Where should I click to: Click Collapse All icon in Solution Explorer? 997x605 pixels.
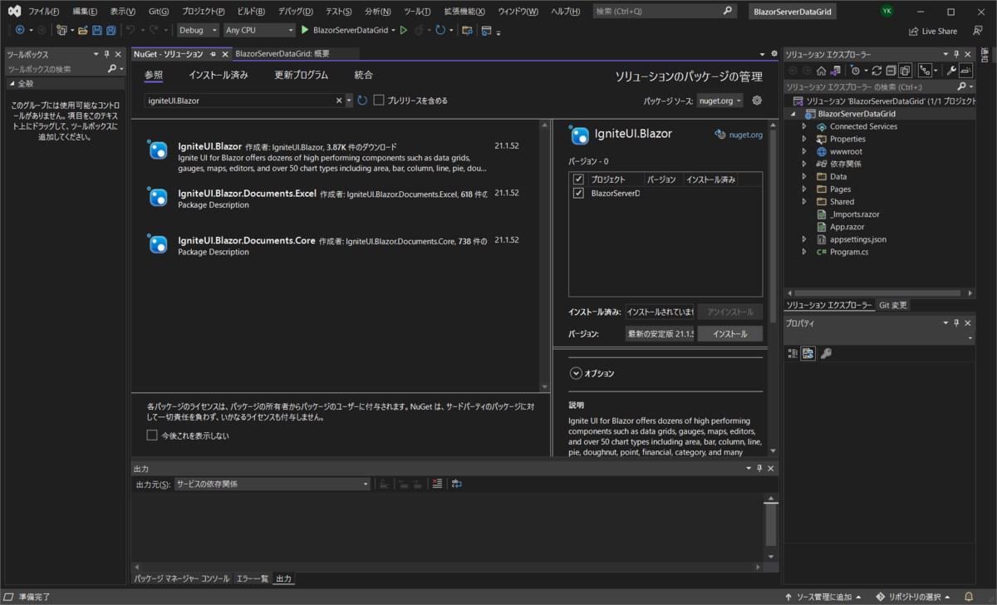(891, 71)
